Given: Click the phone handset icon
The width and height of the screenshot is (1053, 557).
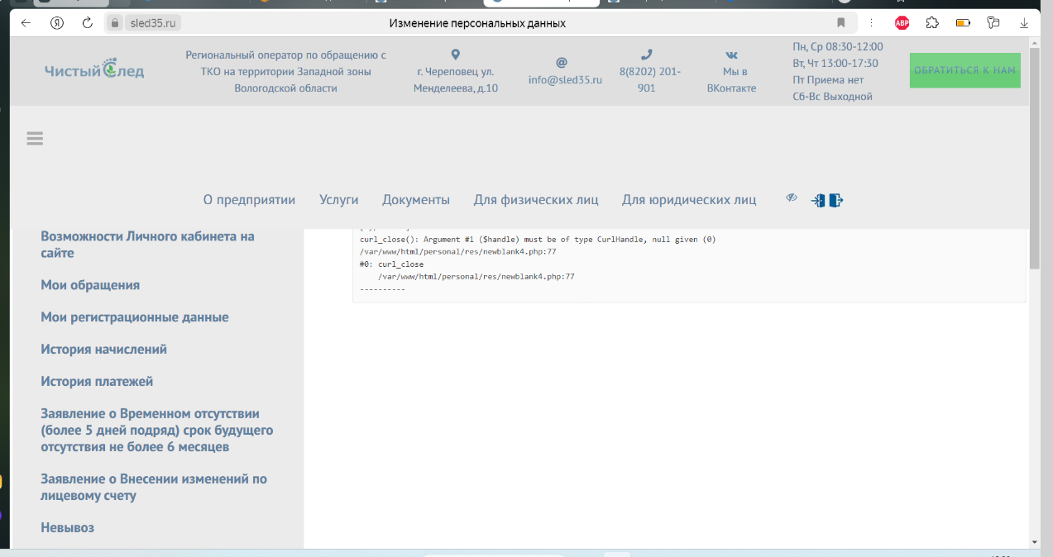Looking at the screenshot, I should coord(647,55).
